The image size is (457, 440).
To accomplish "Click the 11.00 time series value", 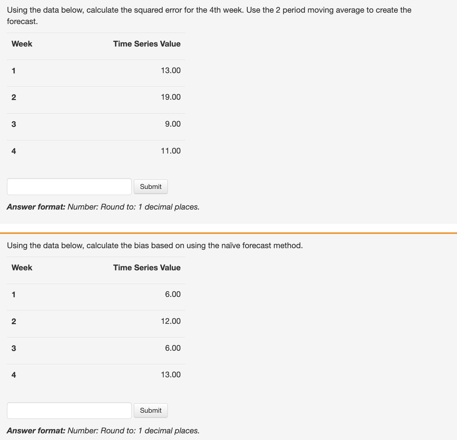I will click(x=171, y=151).
